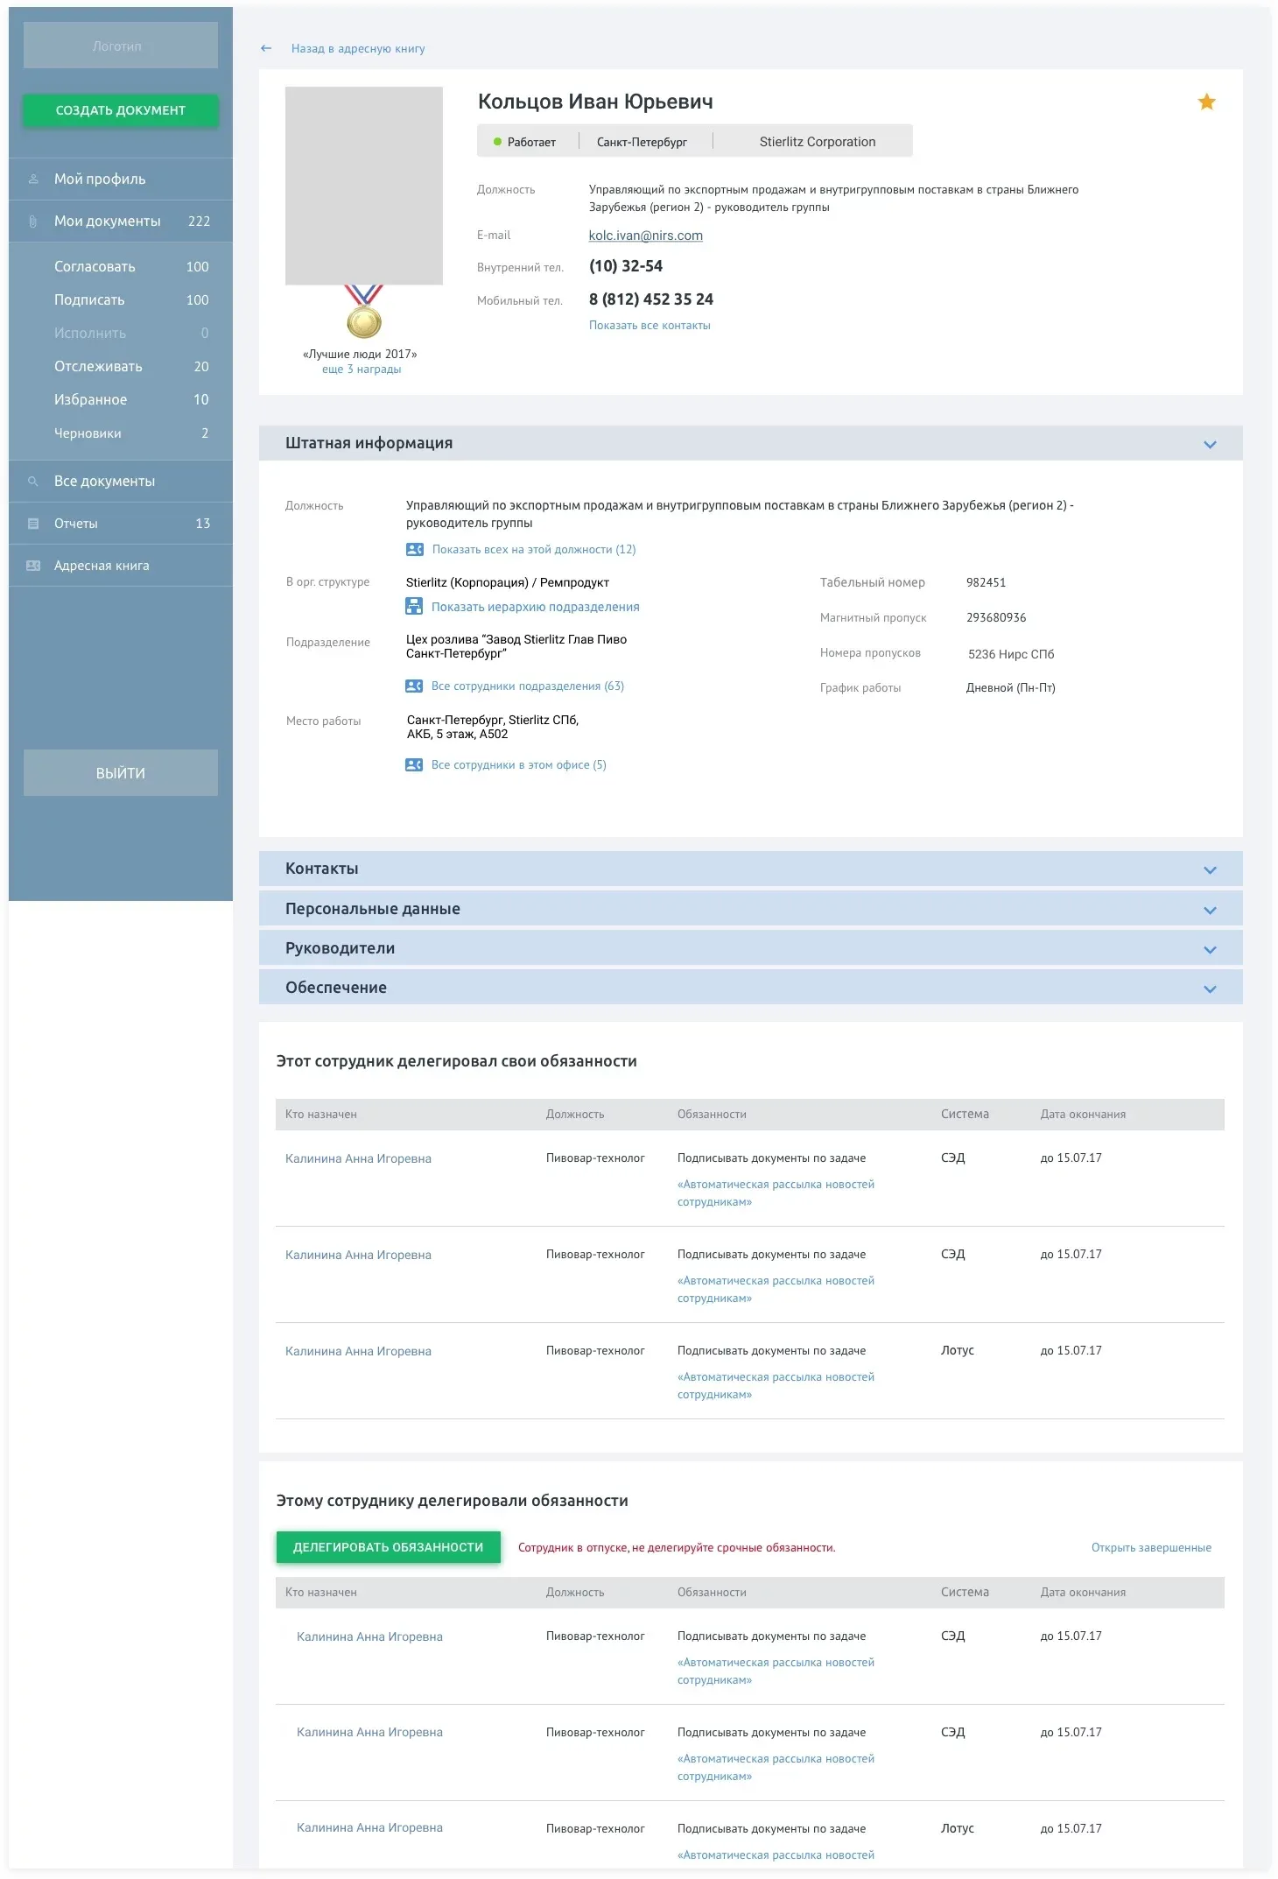Click the Логотип placeholder in sidebar
The height and width of the screenshot is (1879, 1278).
(121, 46)
